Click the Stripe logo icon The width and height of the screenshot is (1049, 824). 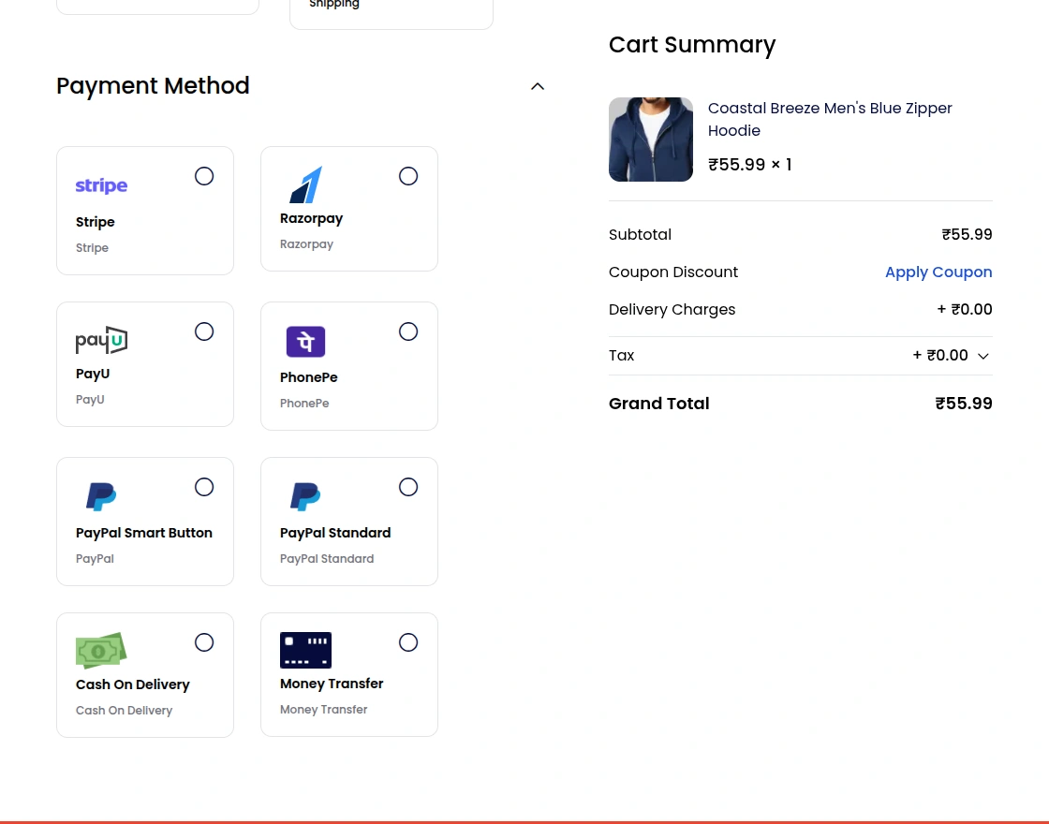[x=101, y=185]
